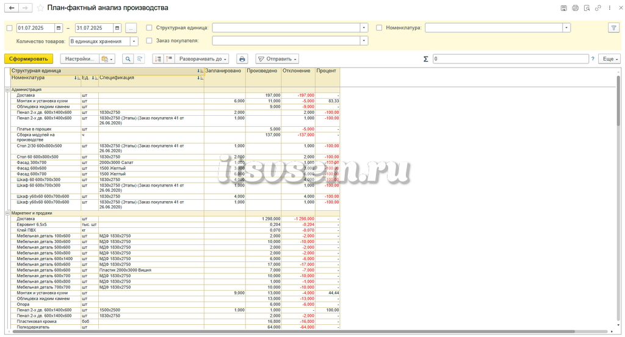
Task: Open calendar for start date 01.07.2025
Action: 59,28
